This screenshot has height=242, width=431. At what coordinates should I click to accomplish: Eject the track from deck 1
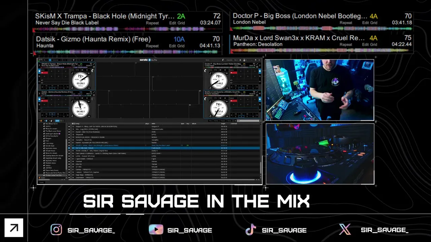89,88
